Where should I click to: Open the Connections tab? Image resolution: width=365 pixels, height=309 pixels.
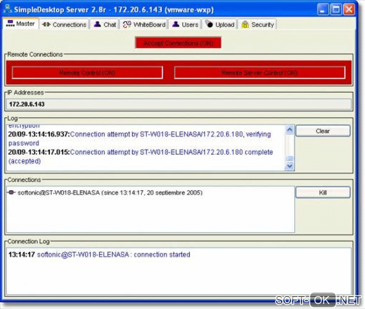click(64, 24)
